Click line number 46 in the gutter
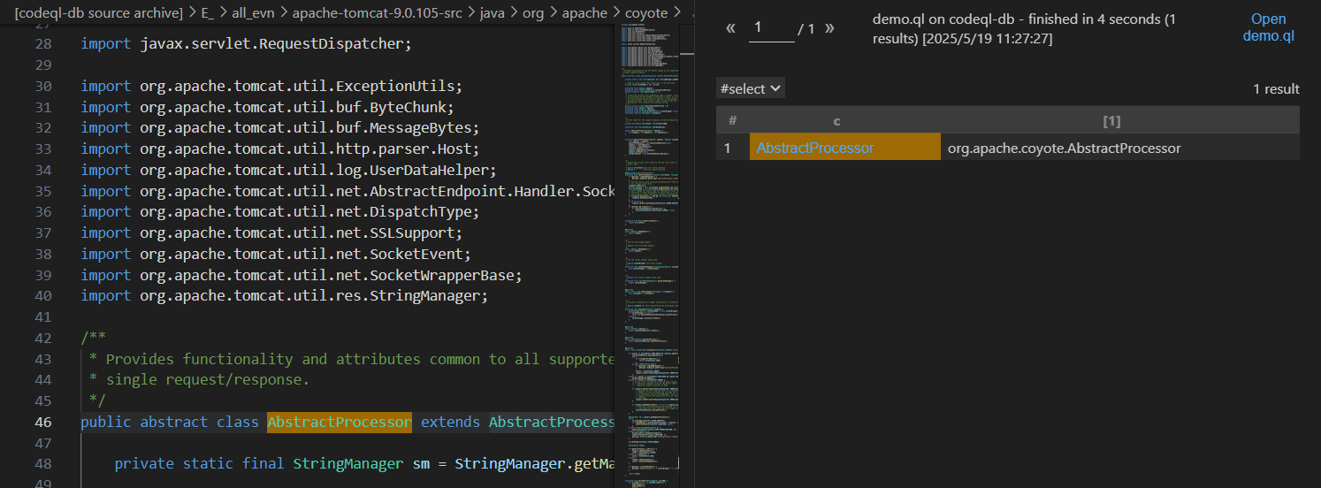The image size is (1321, 488). coord(42,422)
